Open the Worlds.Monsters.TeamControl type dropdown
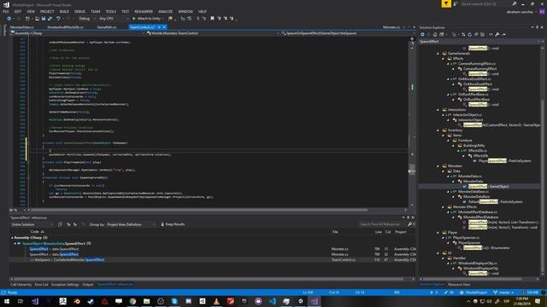 [213, 33]
